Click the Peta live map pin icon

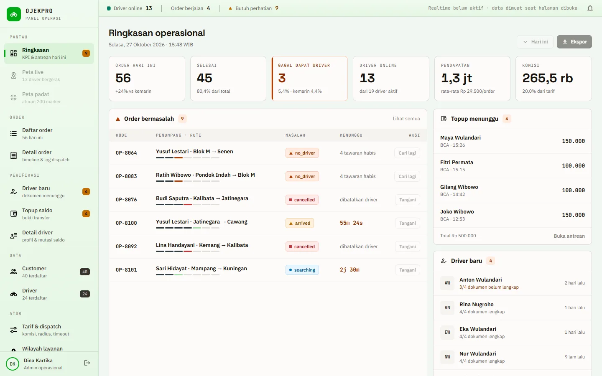(x=14, y=76)
